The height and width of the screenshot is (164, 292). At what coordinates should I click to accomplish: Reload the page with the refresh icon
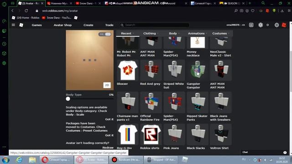(26, 11)
